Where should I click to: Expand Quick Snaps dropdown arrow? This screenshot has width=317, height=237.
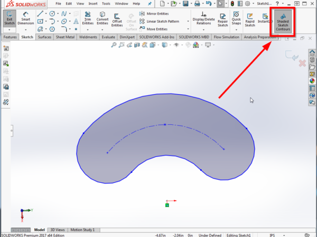[x=236, y=30]
